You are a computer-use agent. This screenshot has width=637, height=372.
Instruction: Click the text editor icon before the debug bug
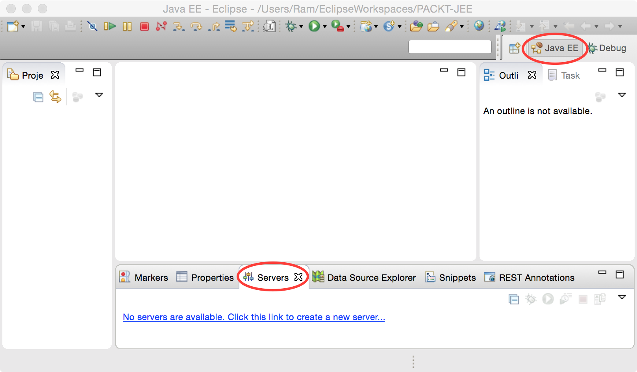(x=269, y=26)
